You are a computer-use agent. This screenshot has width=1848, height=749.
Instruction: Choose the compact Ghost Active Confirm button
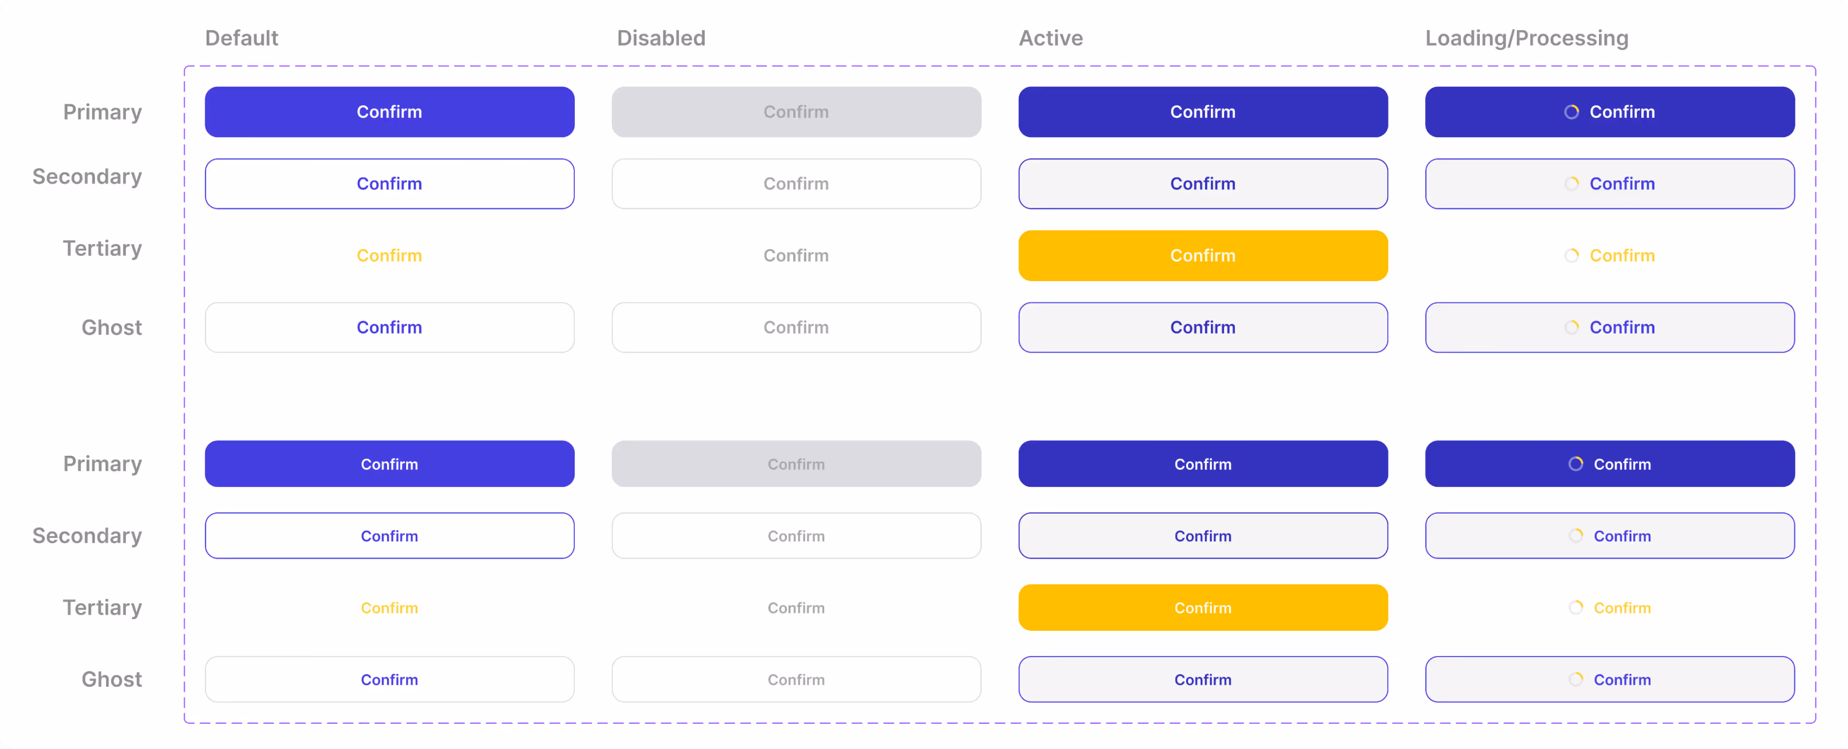click(1203, 678)
